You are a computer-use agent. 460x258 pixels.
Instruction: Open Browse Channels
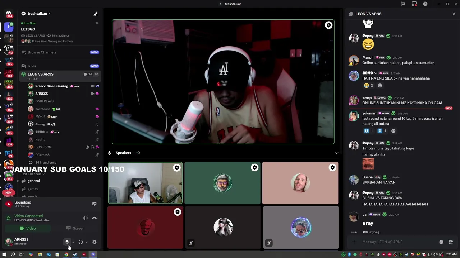[x=59, y=52]
